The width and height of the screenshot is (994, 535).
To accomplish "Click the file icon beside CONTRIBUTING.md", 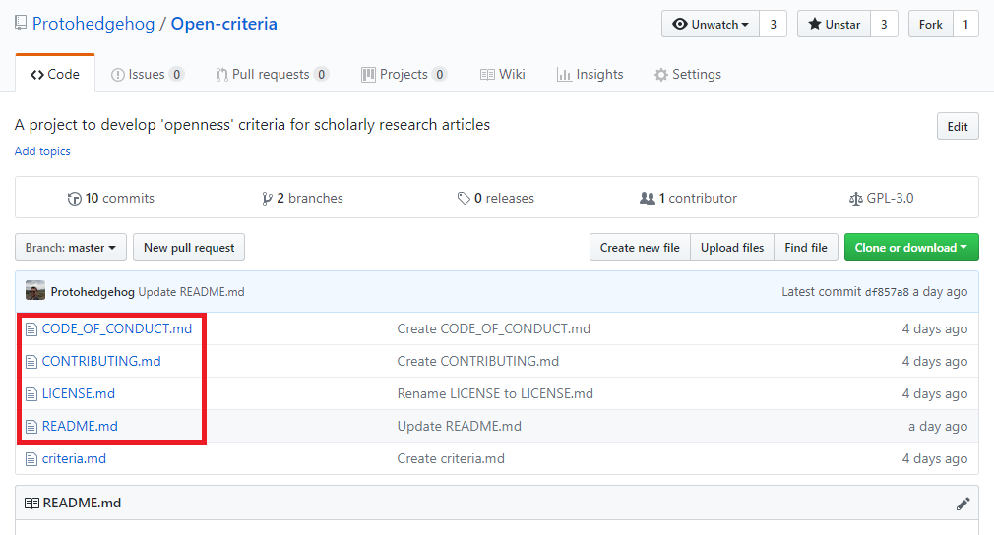I will coord(31,362).
